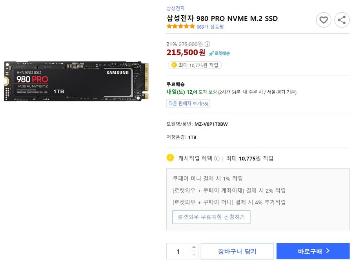This screenshot has width=353, height=263.
Task: Click 로켓와우 무료체험 신청하기 button
Action: coord(211,217)
